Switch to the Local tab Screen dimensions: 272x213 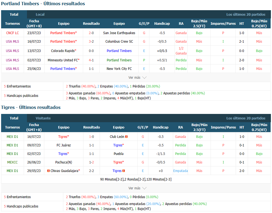click(x=40, y=14)
